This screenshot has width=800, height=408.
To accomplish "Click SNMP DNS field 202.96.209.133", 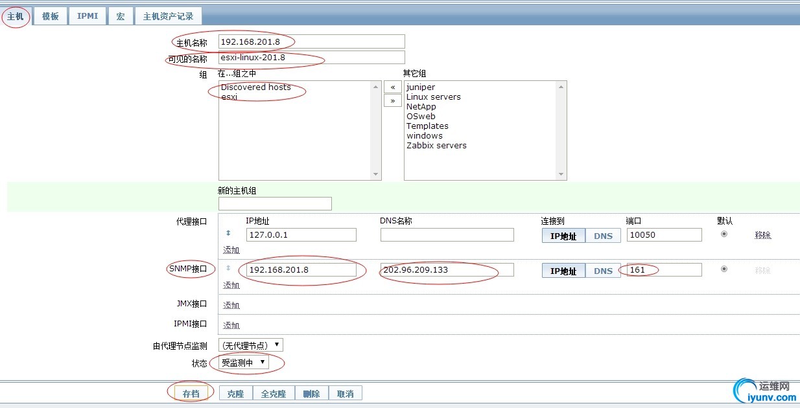I will (447, 269).
